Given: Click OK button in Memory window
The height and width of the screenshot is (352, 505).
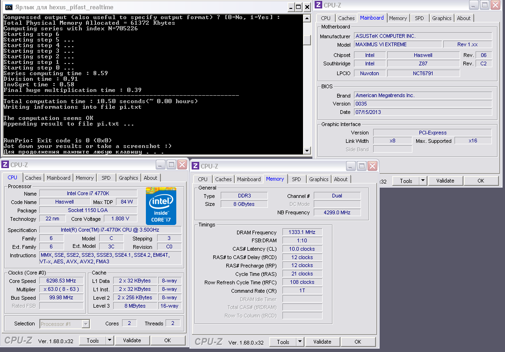Looking at the screenshot, I should [x=358, y=341].
